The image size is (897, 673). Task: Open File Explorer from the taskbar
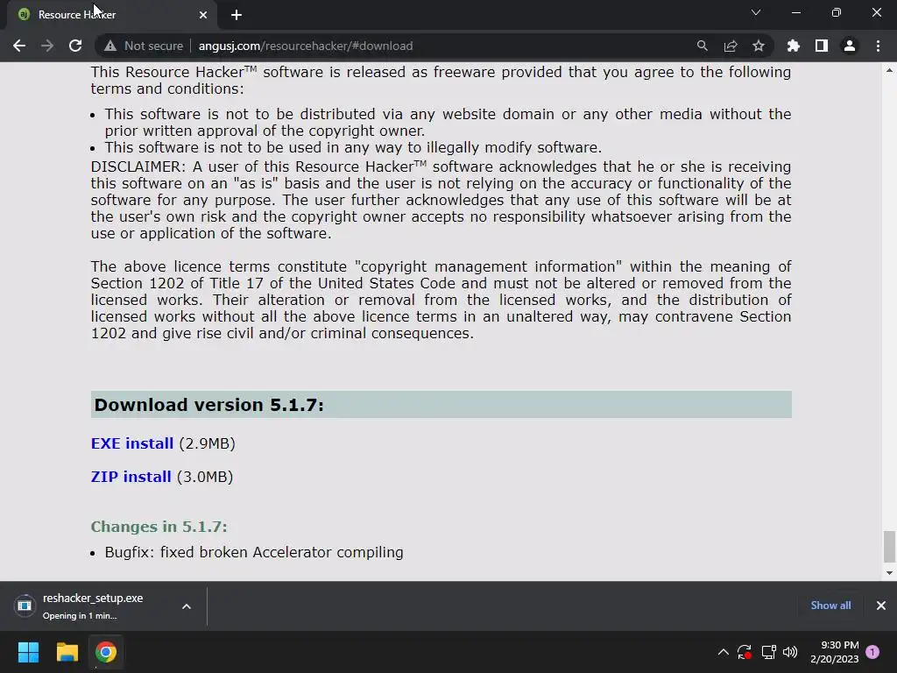(x=67, y=652)
